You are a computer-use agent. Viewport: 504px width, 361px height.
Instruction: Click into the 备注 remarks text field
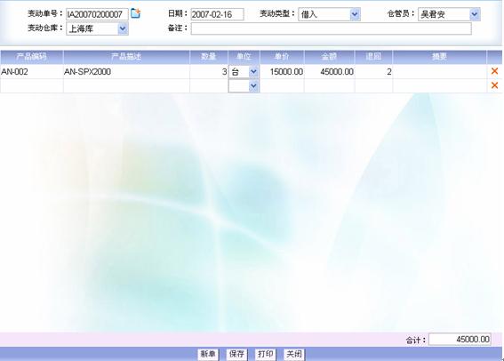tap(331, 28)
